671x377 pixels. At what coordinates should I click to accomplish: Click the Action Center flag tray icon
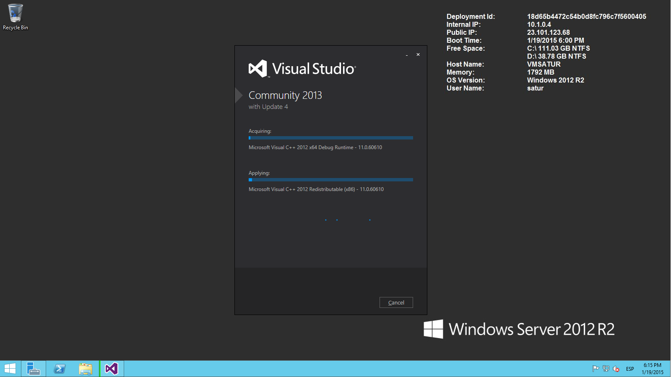(x=596, y=369)
